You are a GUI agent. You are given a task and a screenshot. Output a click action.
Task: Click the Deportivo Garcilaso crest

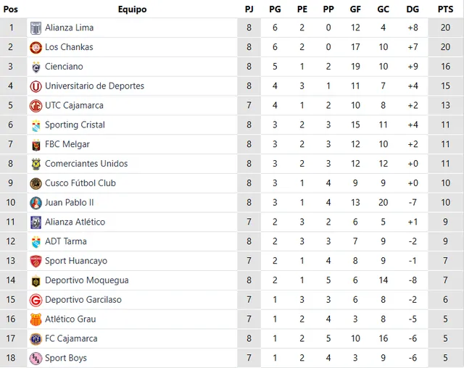[36, 300]
